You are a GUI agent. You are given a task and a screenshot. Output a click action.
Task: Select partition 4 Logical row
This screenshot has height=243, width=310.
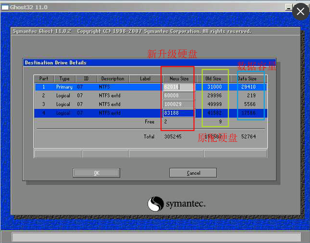point(151,113)
